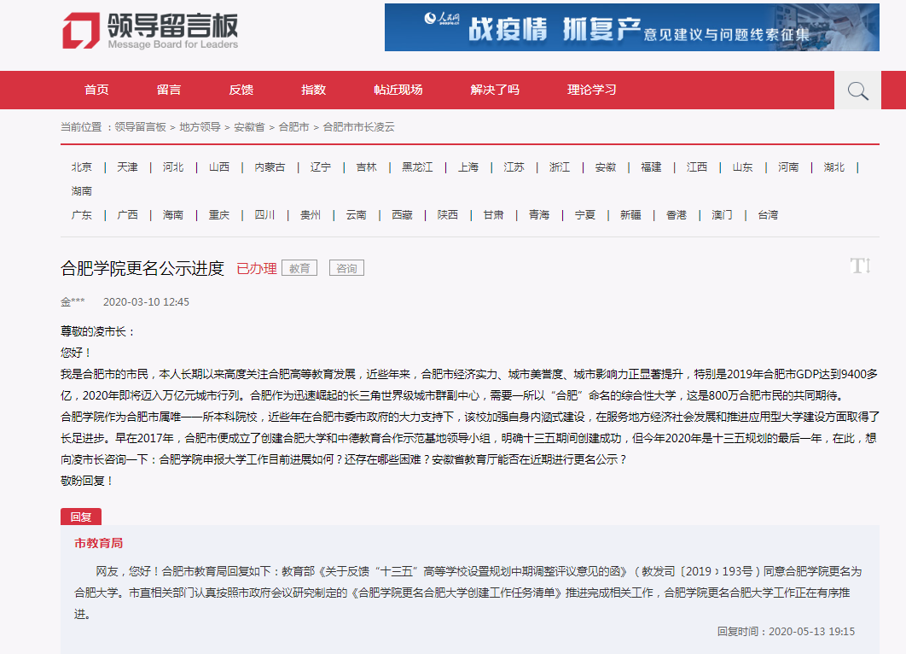Image resolution: width=906 pixels, height=654 pixels.
Task: Select 新疆 in province list
Action: click(631, 215)
